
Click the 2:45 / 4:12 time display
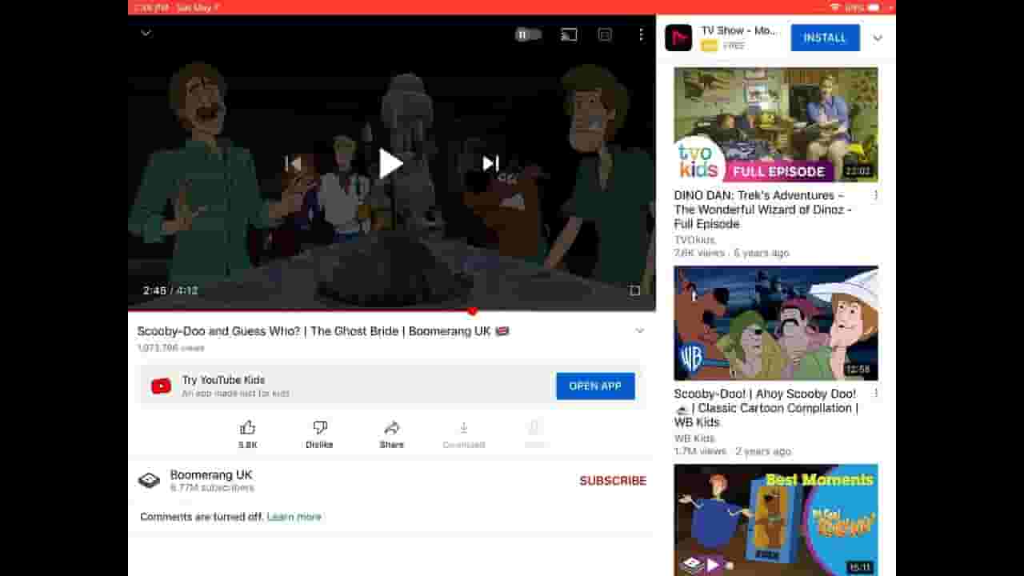tap(170, 290)
